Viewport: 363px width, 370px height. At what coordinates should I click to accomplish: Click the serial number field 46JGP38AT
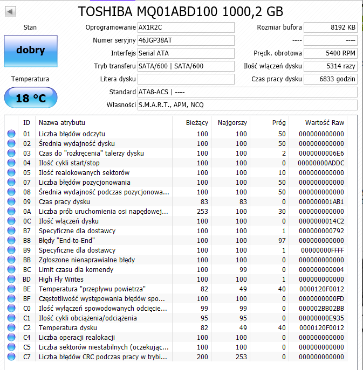point(186,40)
